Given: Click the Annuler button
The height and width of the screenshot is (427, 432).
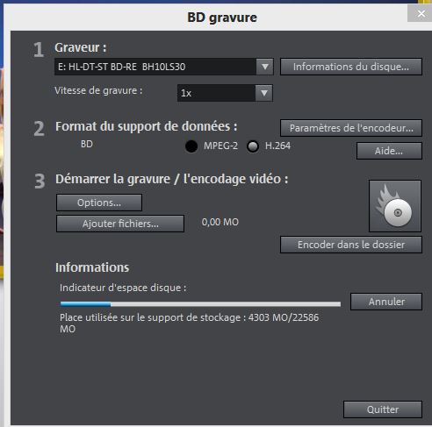Looking at the screenshot, I should coord(386,302).
